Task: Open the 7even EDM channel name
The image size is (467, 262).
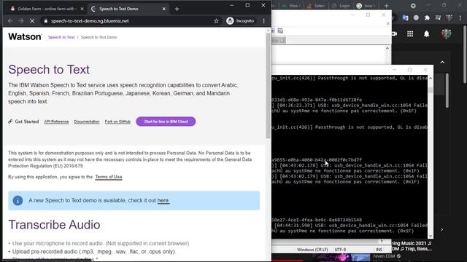Action: (x=384, y=256)
